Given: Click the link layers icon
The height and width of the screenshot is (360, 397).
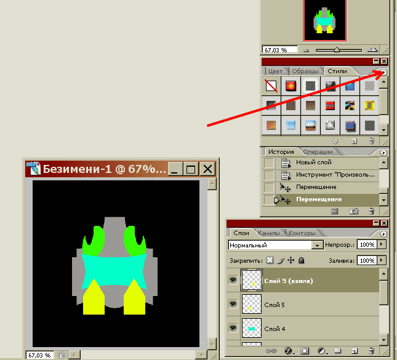Looking at the screenshot, I should coord(271,351).
